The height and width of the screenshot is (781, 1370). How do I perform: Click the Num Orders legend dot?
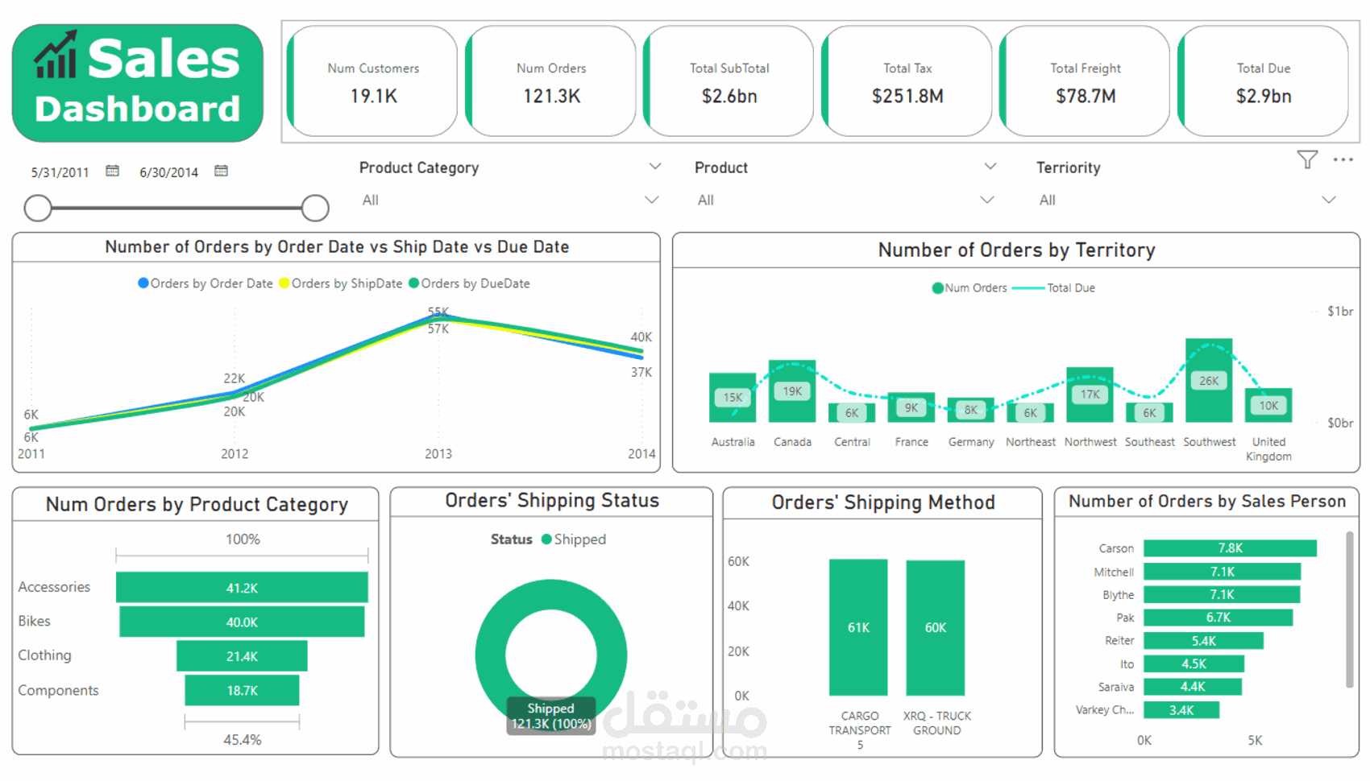click(x=937, y=288)
